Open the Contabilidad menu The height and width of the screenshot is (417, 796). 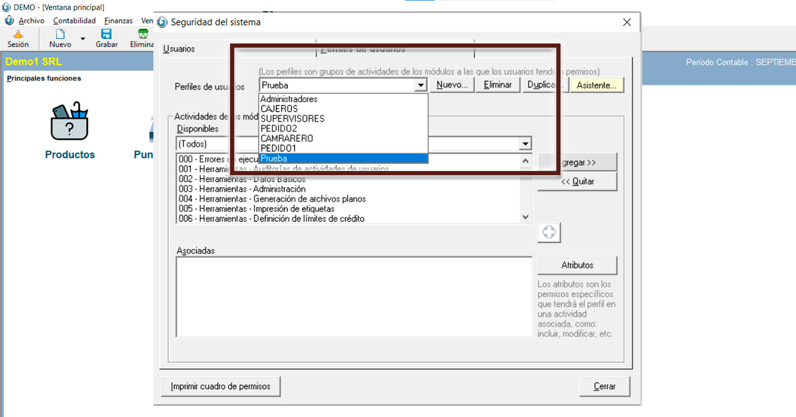point(74,21)
